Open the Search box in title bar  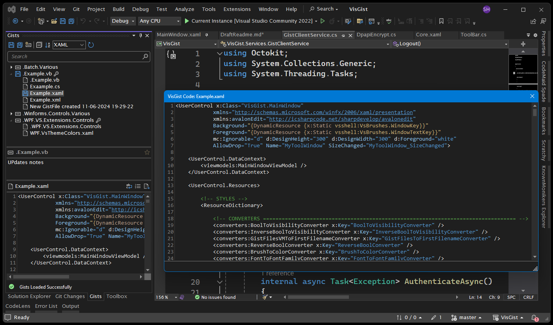(x=324, y=9)
